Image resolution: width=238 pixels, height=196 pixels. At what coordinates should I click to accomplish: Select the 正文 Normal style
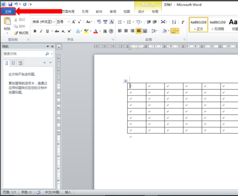tap(198, 25)
